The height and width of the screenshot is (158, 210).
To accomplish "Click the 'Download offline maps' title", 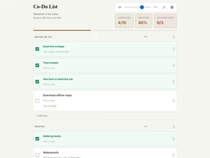I will pos(57,95).
